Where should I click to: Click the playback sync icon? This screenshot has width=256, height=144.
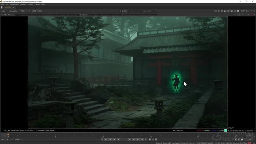point(99,139)
